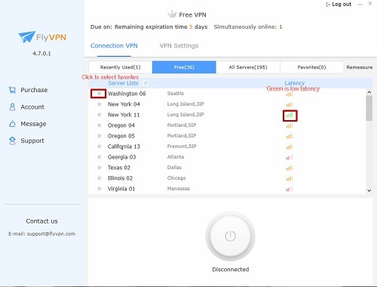
Task: Select the Georgia 03 server row
Action: click(x=227, y=157)
